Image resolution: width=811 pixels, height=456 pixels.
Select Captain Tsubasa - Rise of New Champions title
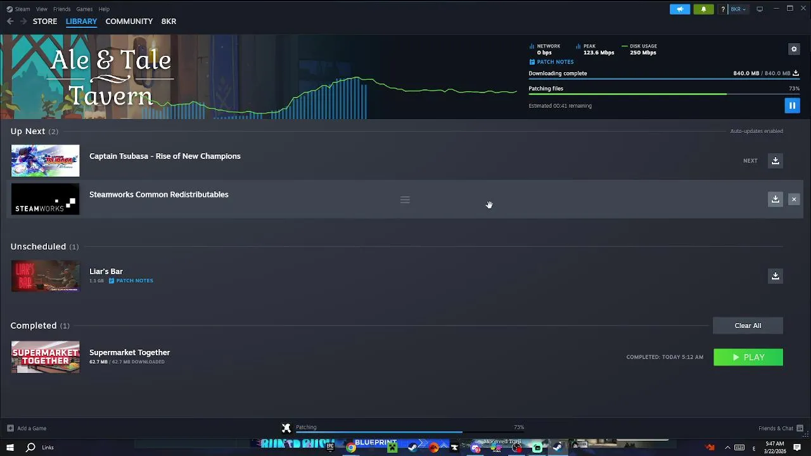[x=165, y=156]
